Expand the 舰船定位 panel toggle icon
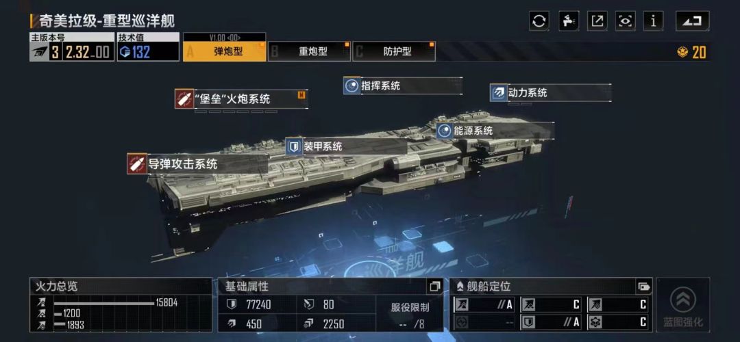This screenshot has width=740, height=342. point(643,286)
